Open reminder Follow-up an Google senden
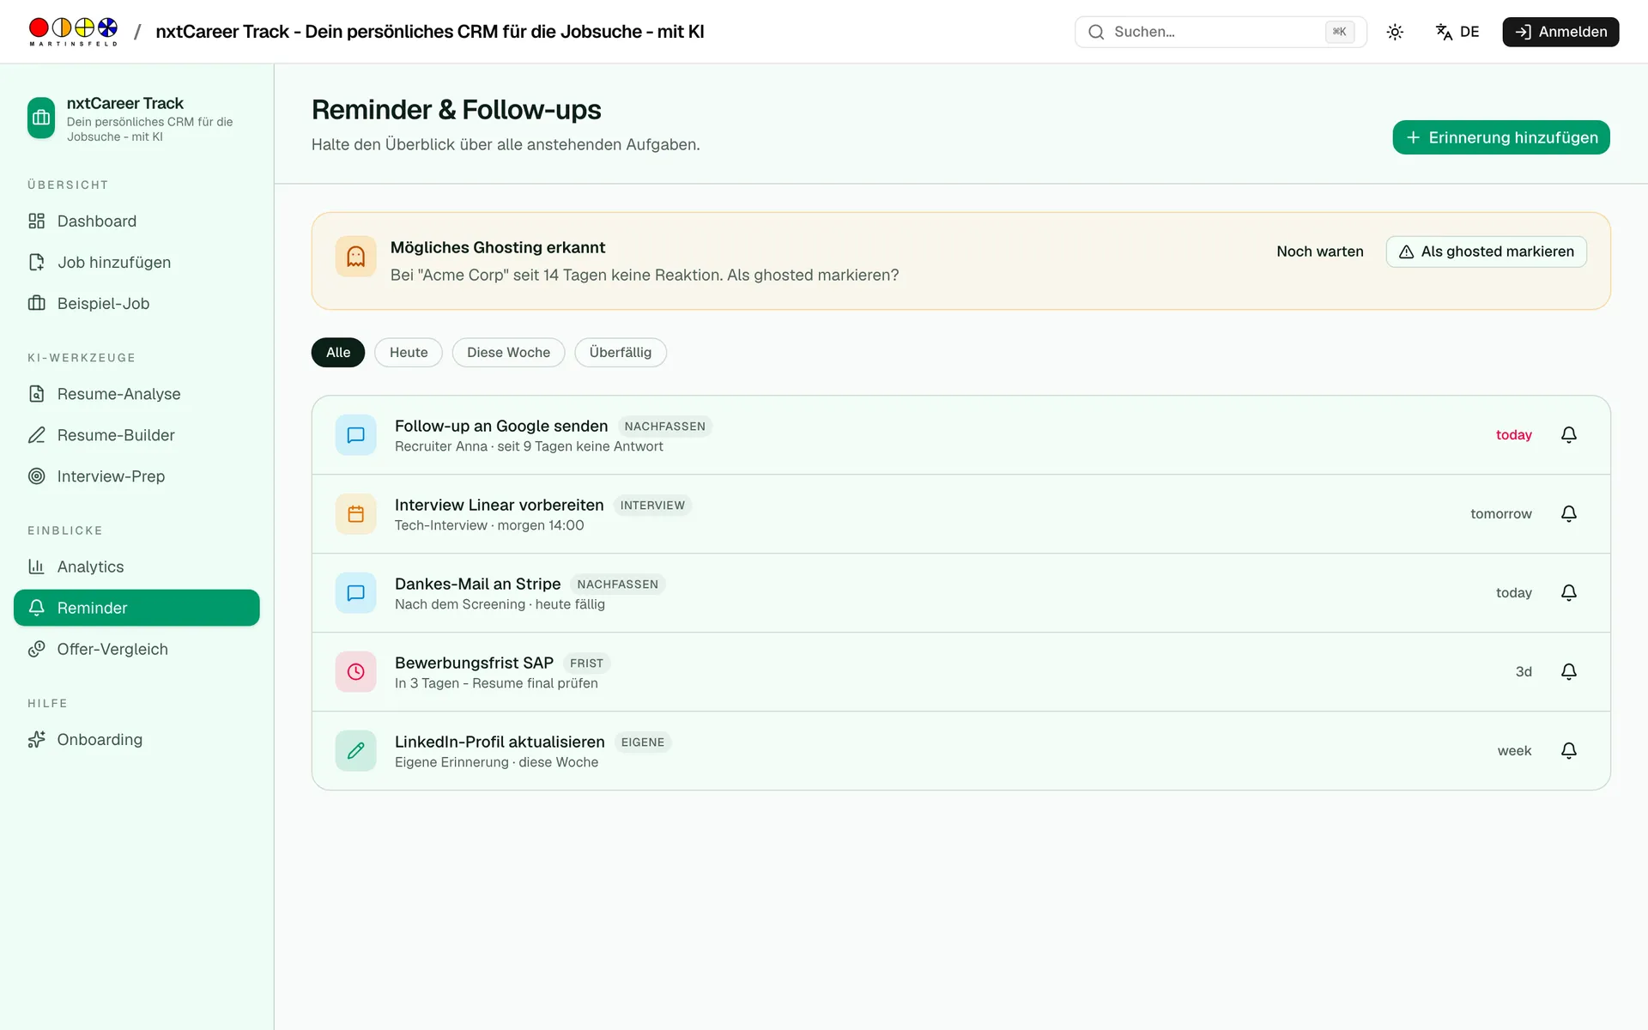This screenshot has width=1648, height=1030. point(960,435)
